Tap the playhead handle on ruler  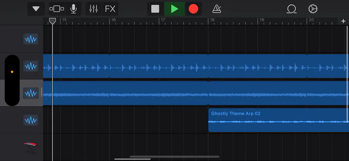coord(52,21)
